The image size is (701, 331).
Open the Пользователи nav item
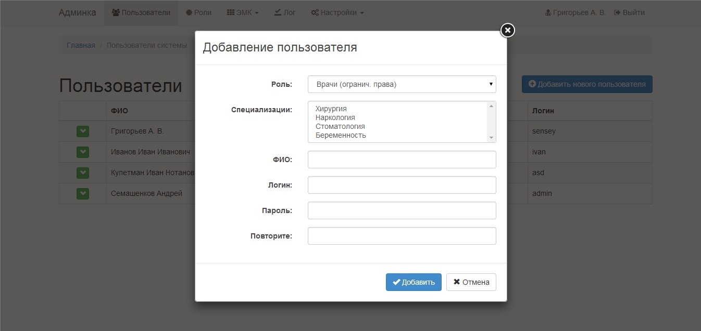141,12
